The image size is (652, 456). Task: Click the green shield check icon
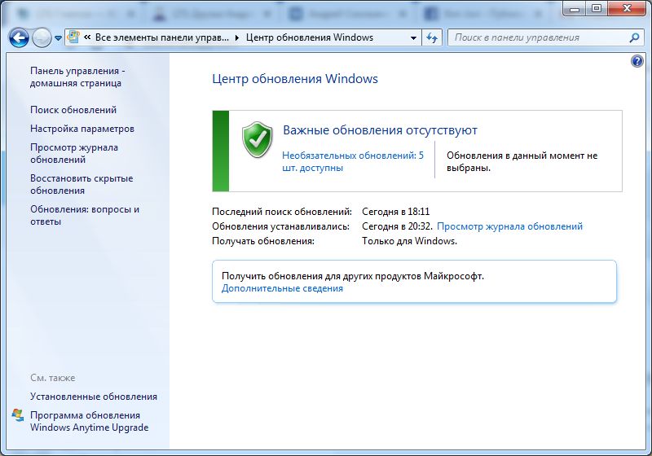[x=257, y=139]
